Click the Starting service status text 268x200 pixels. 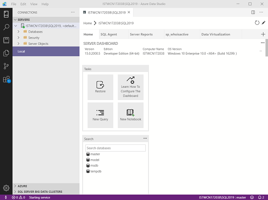tap(40, 197)
